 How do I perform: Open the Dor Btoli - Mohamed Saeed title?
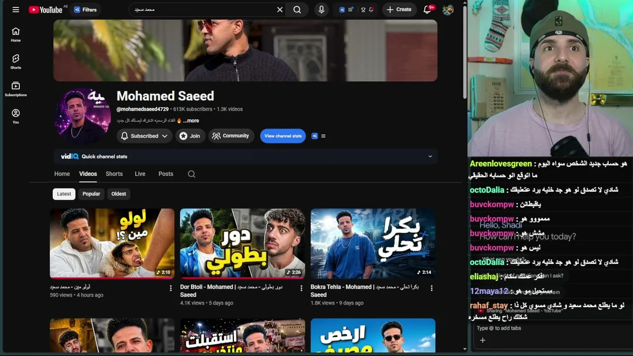point(231,291)
